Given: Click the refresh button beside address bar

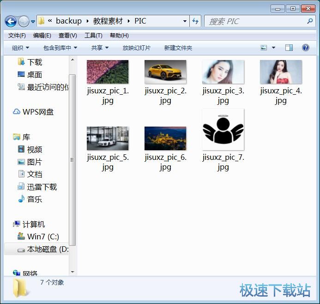Looking at the screenshot, I should [195, 21].
